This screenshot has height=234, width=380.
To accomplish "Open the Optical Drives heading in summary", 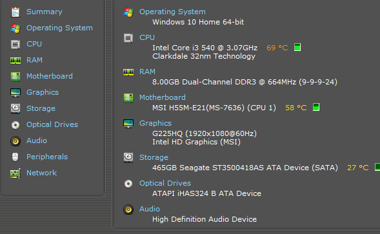I will click(165, 183).
